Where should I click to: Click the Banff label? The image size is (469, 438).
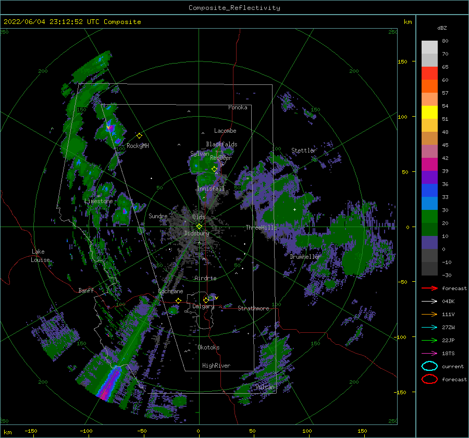coord(86,291)
